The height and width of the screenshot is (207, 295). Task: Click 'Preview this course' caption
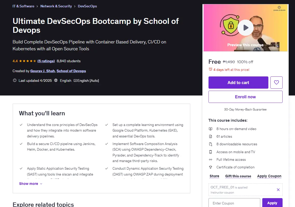tap(245, 45)
